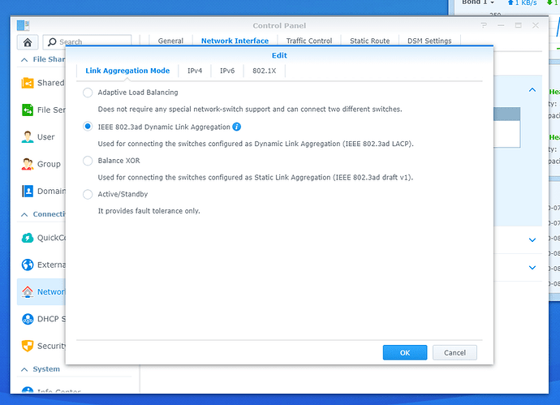Select Balance XOR radio button

coord(88,161)
